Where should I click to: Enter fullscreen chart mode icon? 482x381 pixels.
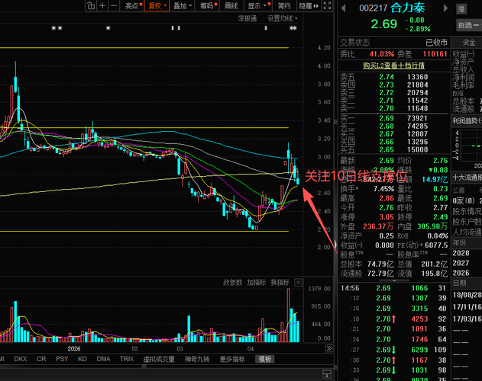click(x=328, y=5)
